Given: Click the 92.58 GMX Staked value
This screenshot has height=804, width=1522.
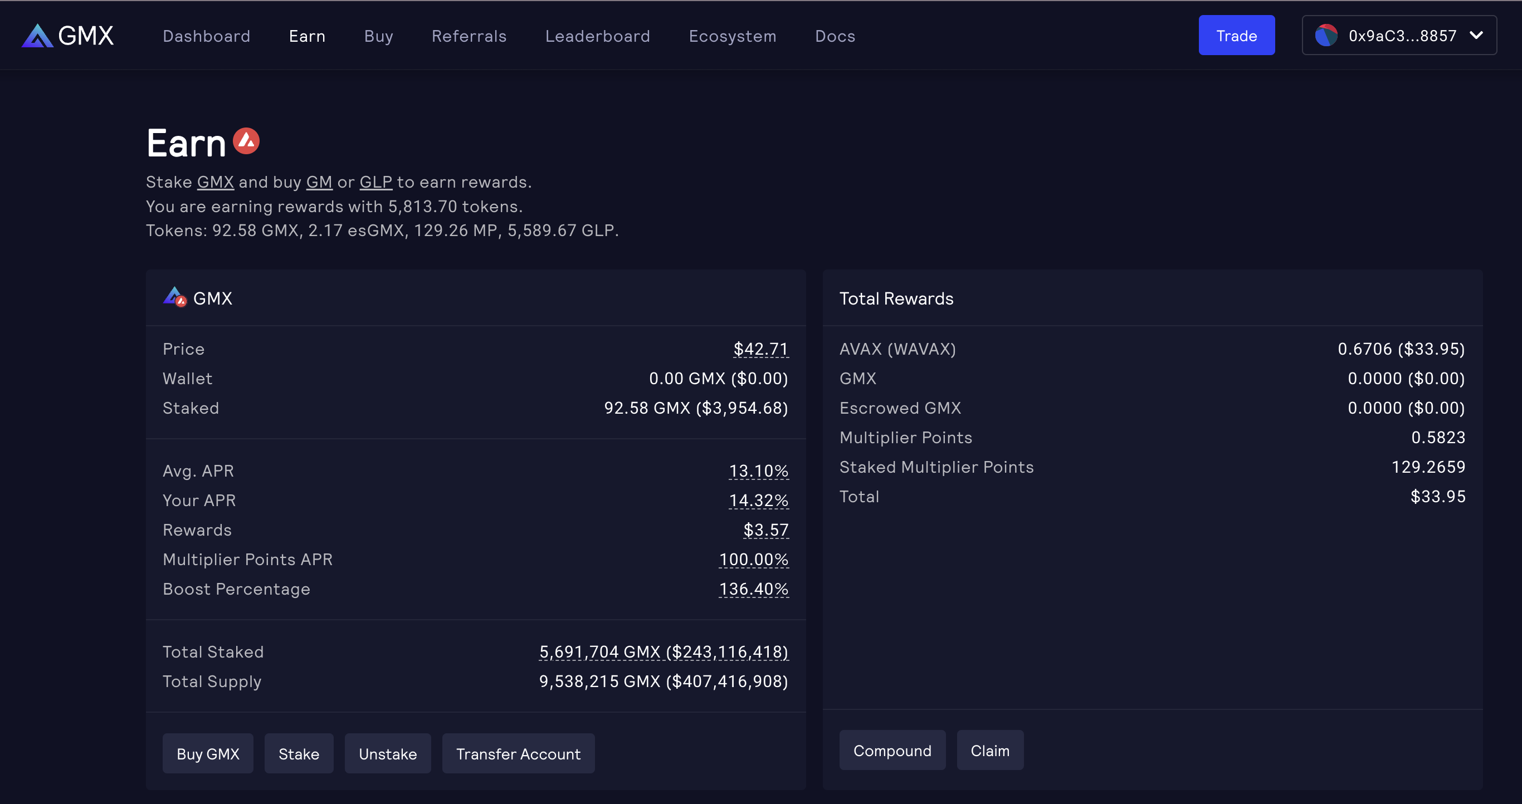Looking at the screenshot, I should pos(696,408).
